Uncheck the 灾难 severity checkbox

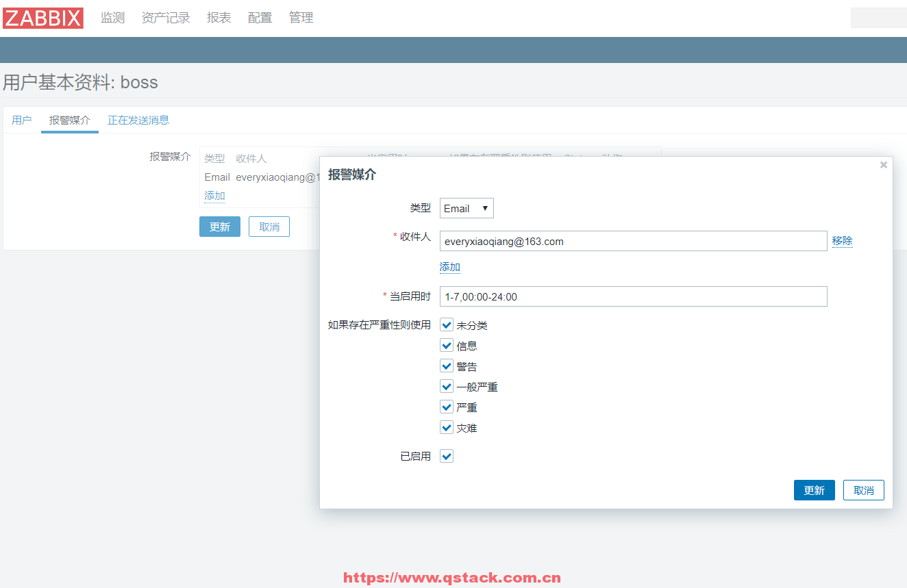[447, 428]
